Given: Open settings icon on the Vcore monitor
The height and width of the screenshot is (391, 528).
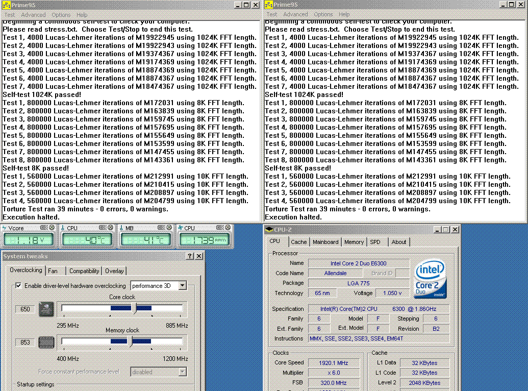Looking at the screenshot, I should 44,228.
